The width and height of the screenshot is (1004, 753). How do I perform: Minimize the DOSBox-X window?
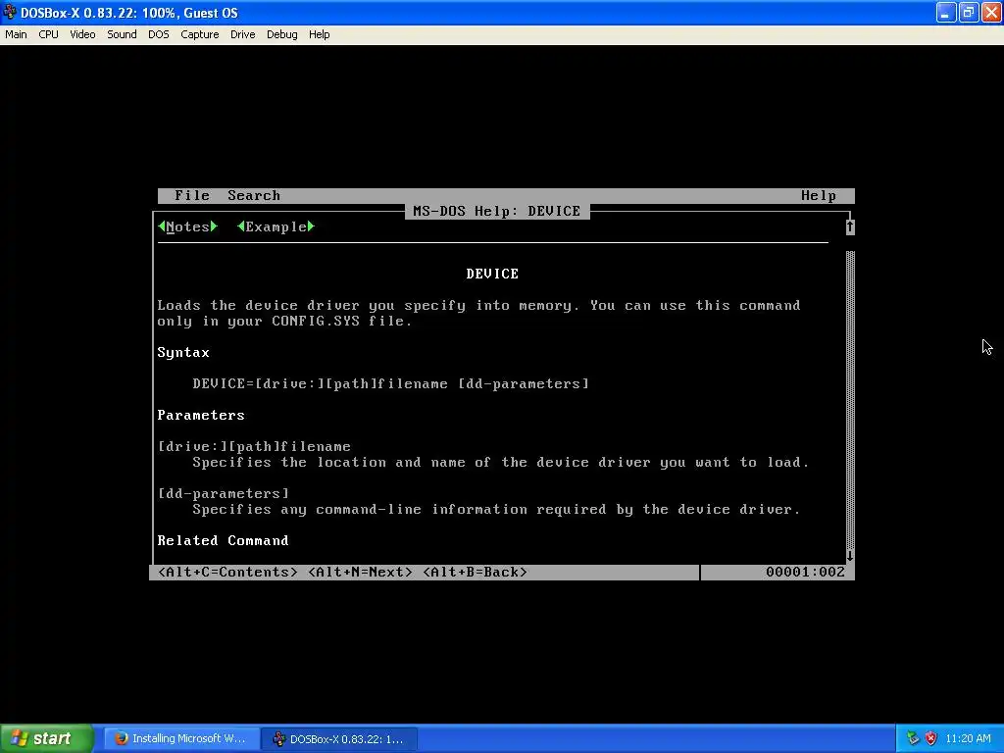pos(946,12)
